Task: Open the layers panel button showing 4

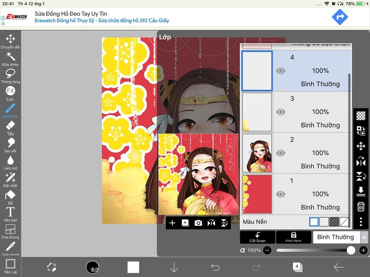Action: point(297,267)
